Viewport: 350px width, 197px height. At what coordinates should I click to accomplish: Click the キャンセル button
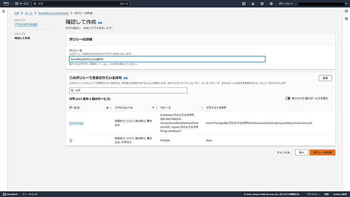coord(283,153)
